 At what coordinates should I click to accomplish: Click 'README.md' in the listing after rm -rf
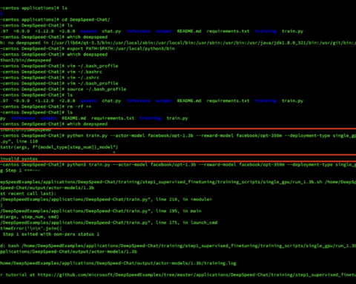pyautogui.click(x=73, y=118)
